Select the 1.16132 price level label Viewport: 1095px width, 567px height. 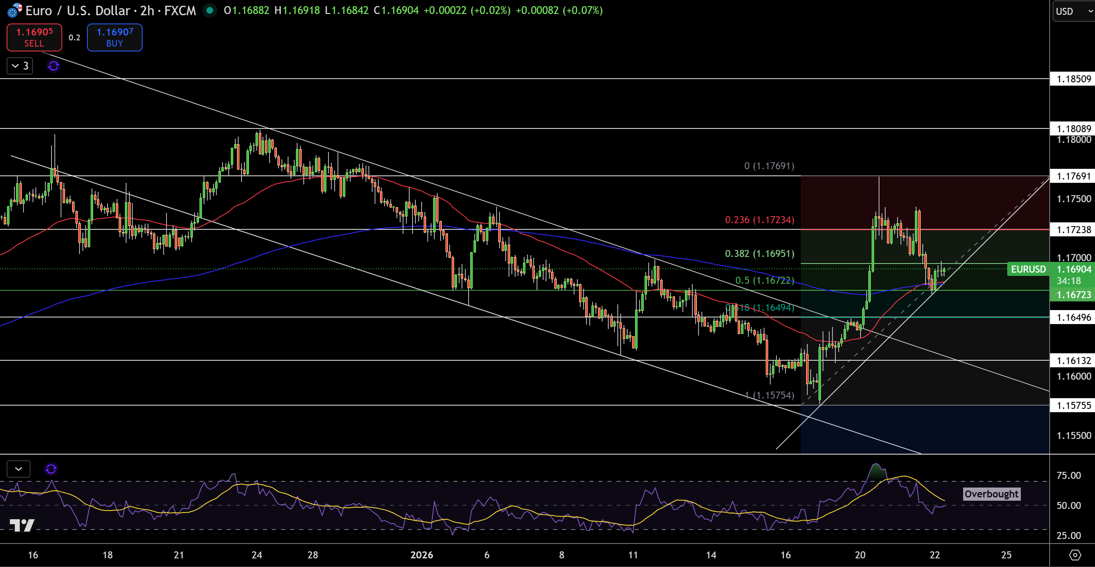1073,361
